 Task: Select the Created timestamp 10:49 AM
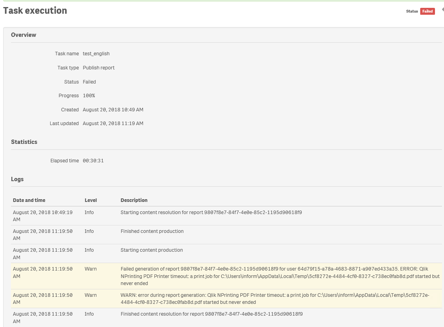pyautogui.click(x=113, y=110)
